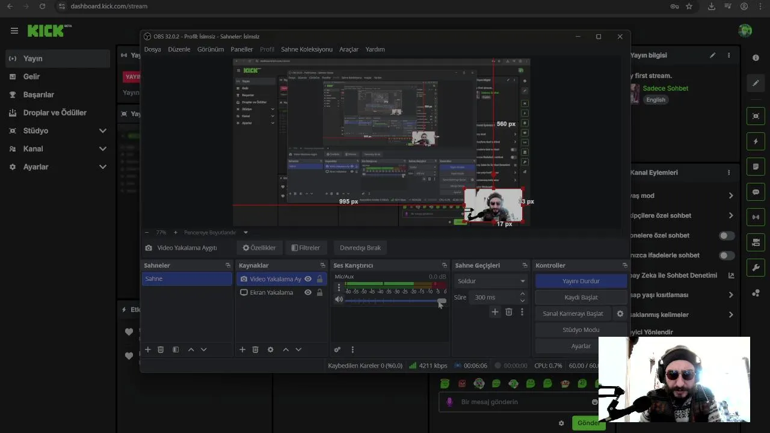Open the Dosya menu in OBS
Image resolution: width=770 pixels, height=433 pixels.
(x=153, y=49)
